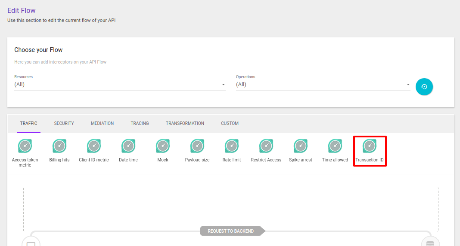Select the Mock interceptor icon
Screen dimensions: 460x246
coord(163,146)
